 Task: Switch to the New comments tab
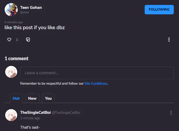(x=32, y=98)
